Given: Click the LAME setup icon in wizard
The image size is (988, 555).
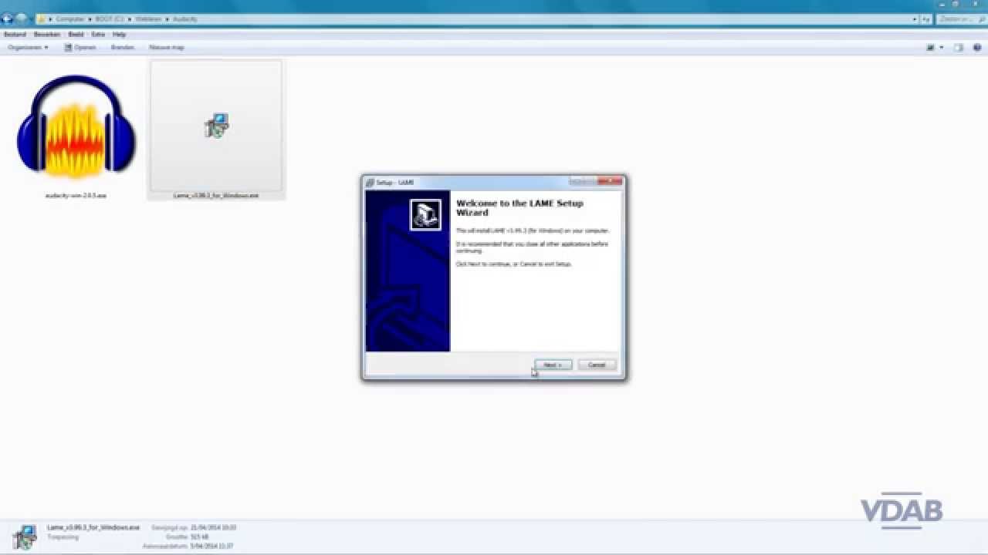Looking at the screenshot, I should (x=425, y=215).
